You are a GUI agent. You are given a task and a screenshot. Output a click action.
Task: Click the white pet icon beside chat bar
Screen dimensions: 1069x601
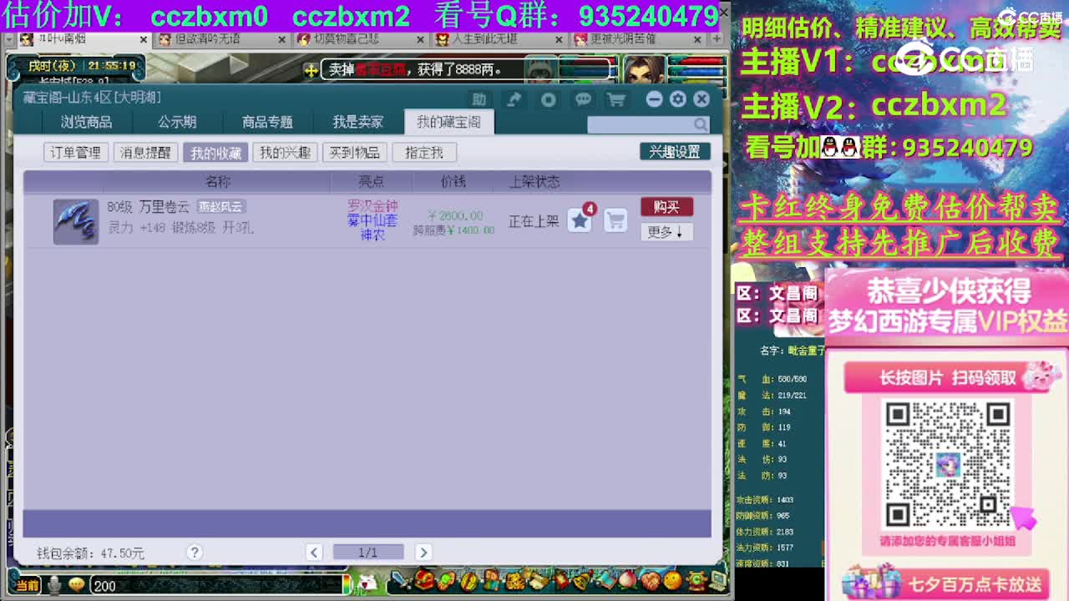click(367, 582)
